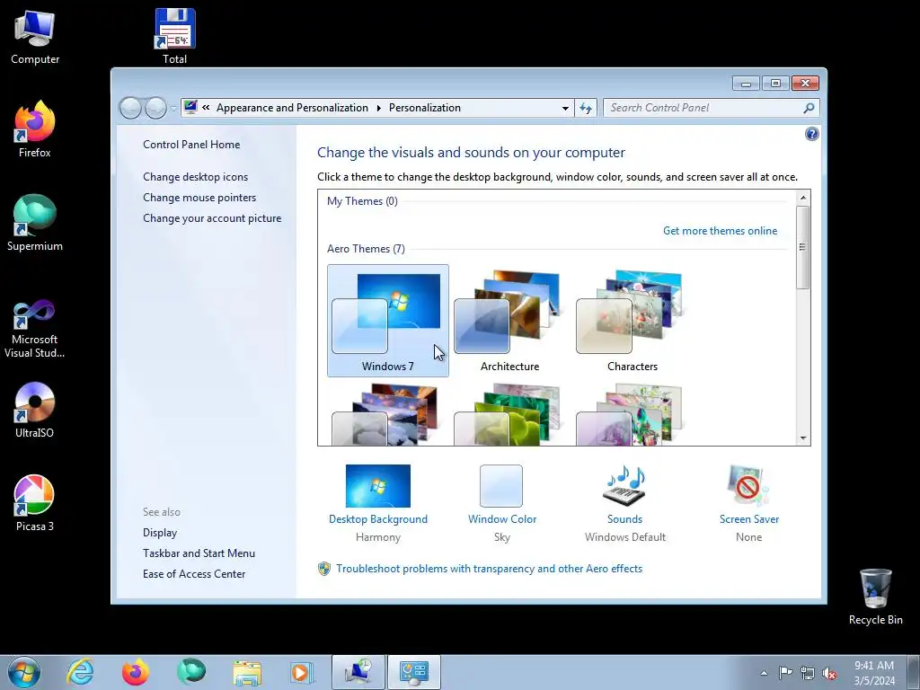The image size is (920, 690).
Task: Open Ease of Access Center link
Action: tap(194, 574)
